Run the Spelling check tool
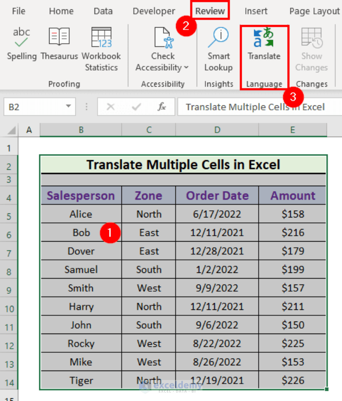This screenshot has height=401, width=342. click(21, 45)
